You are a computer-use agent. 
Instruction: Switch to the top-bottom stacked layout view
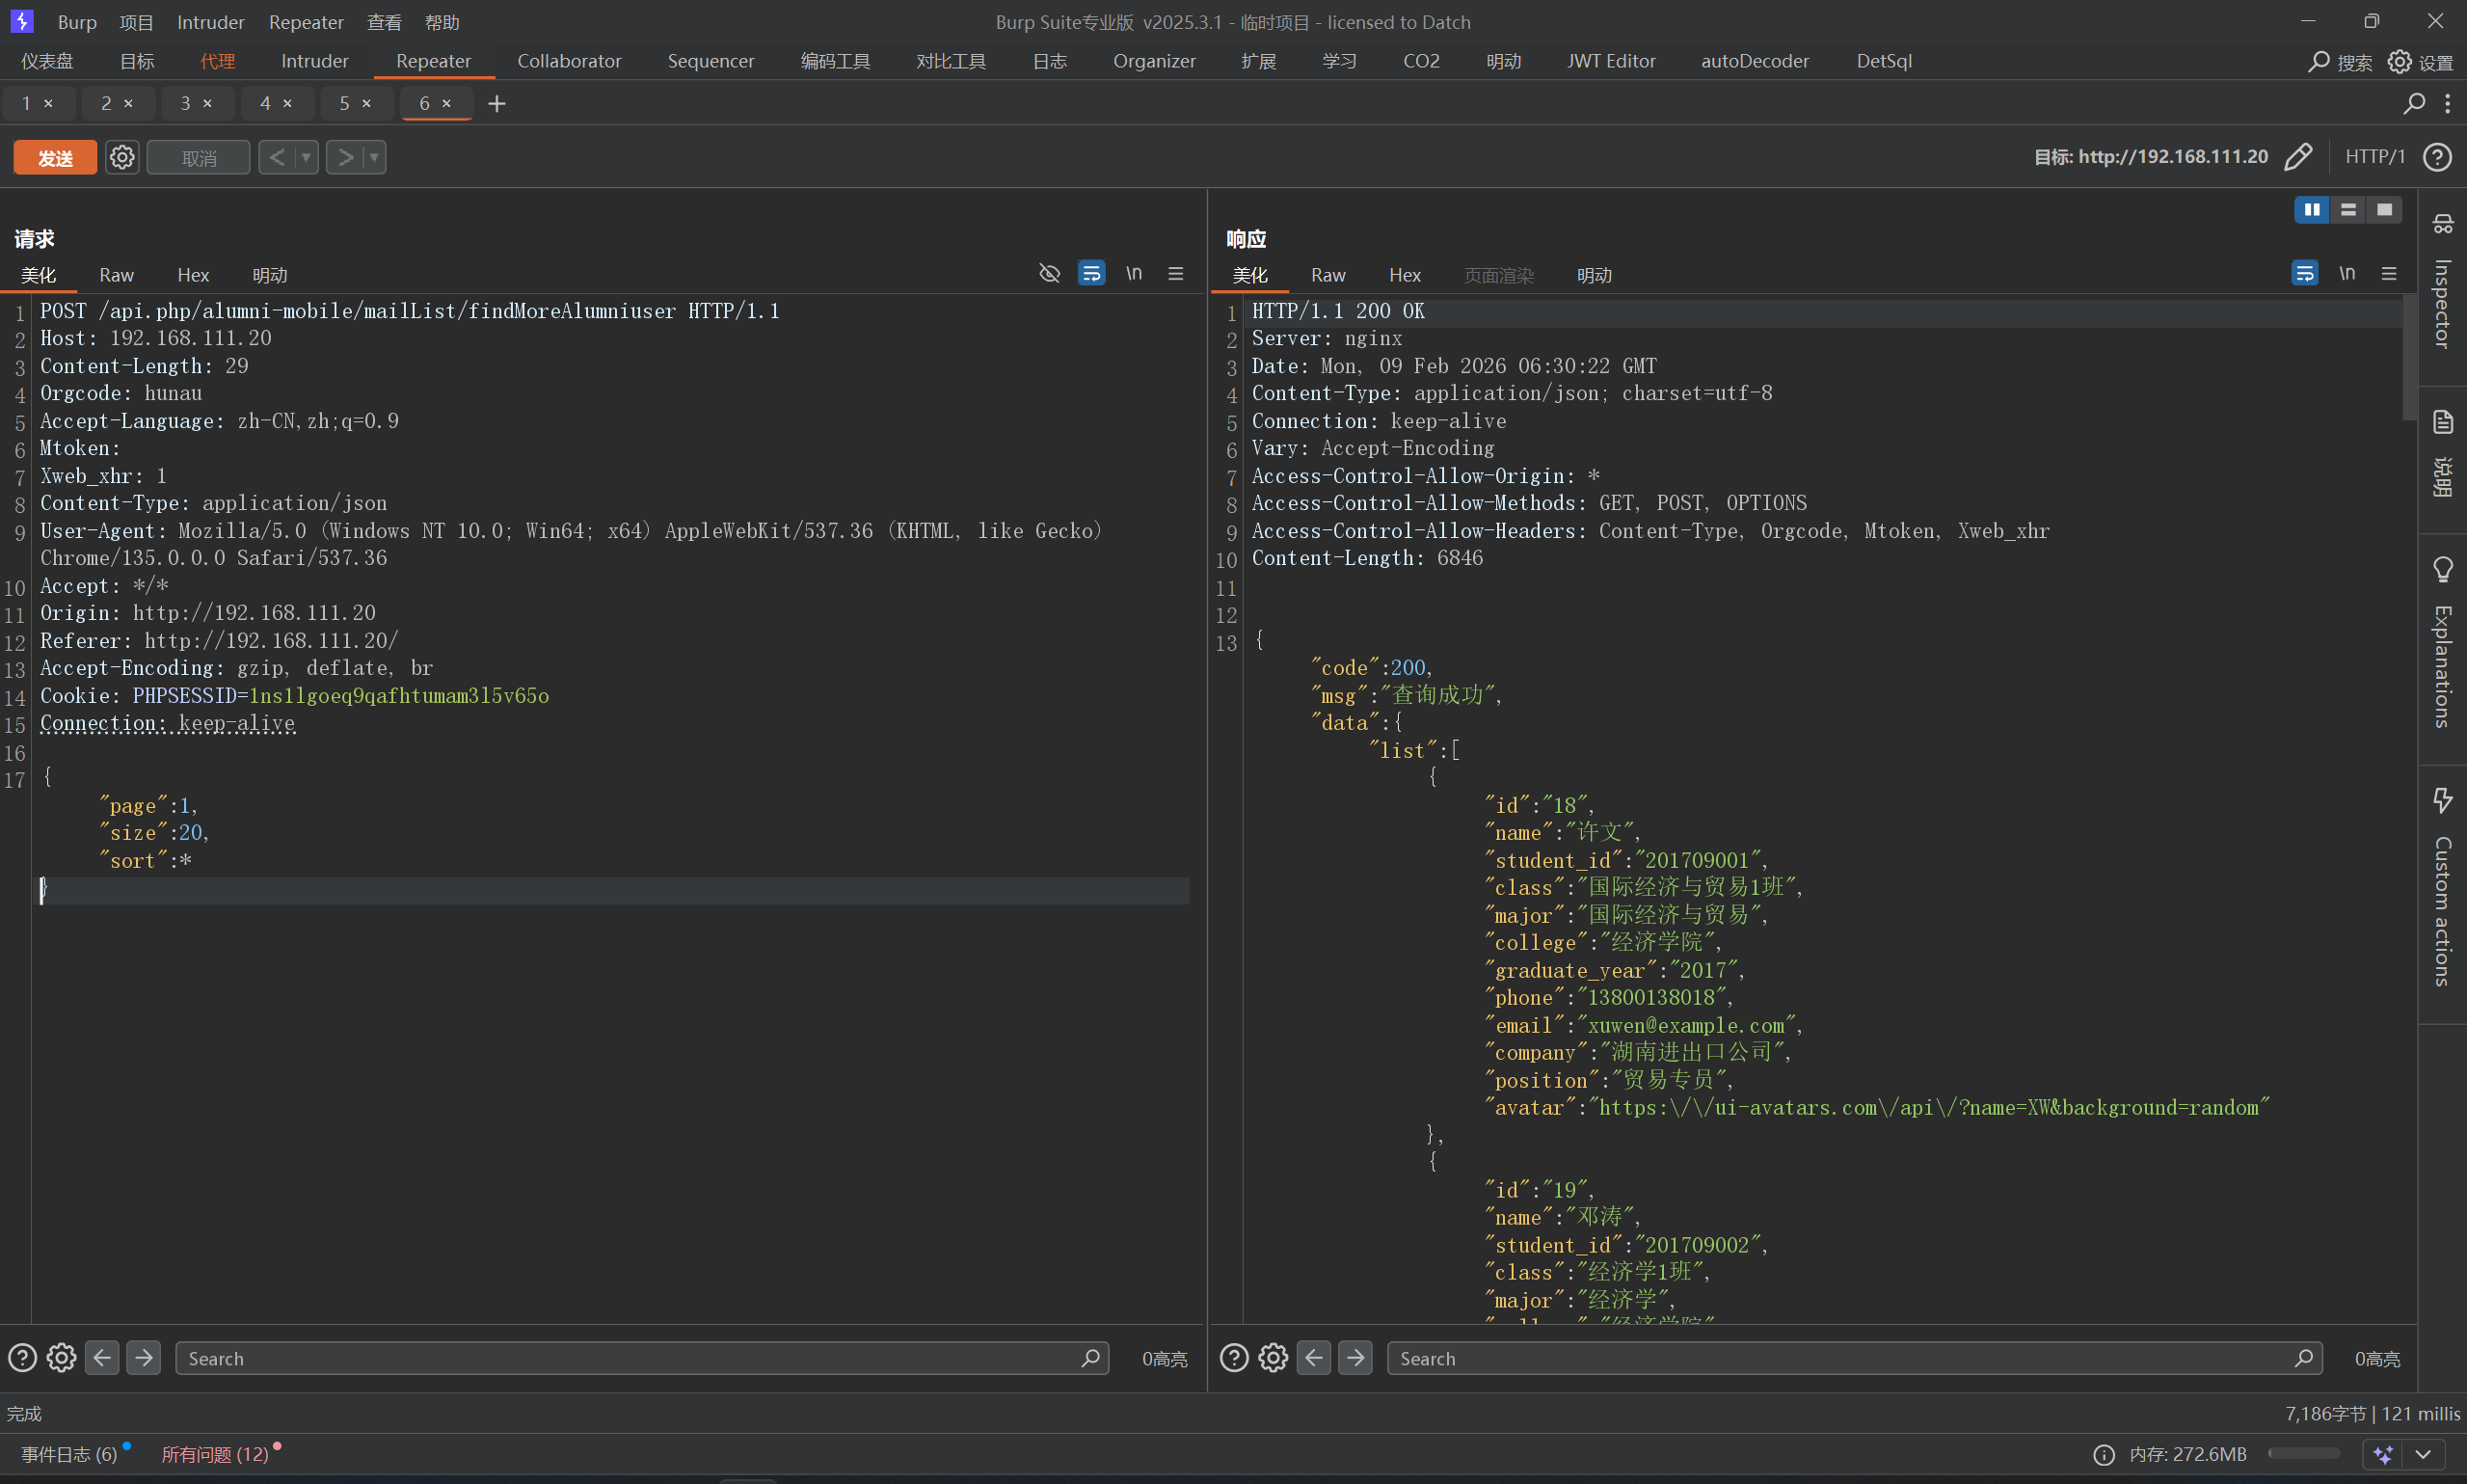tap(2348, 209)
